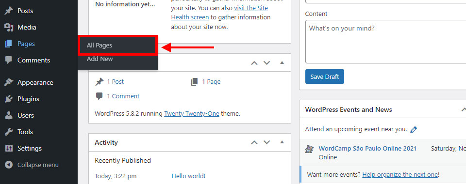Screen dimensions: 466x184
Task: Click the Media icon in sidebar
Action: 9,27
